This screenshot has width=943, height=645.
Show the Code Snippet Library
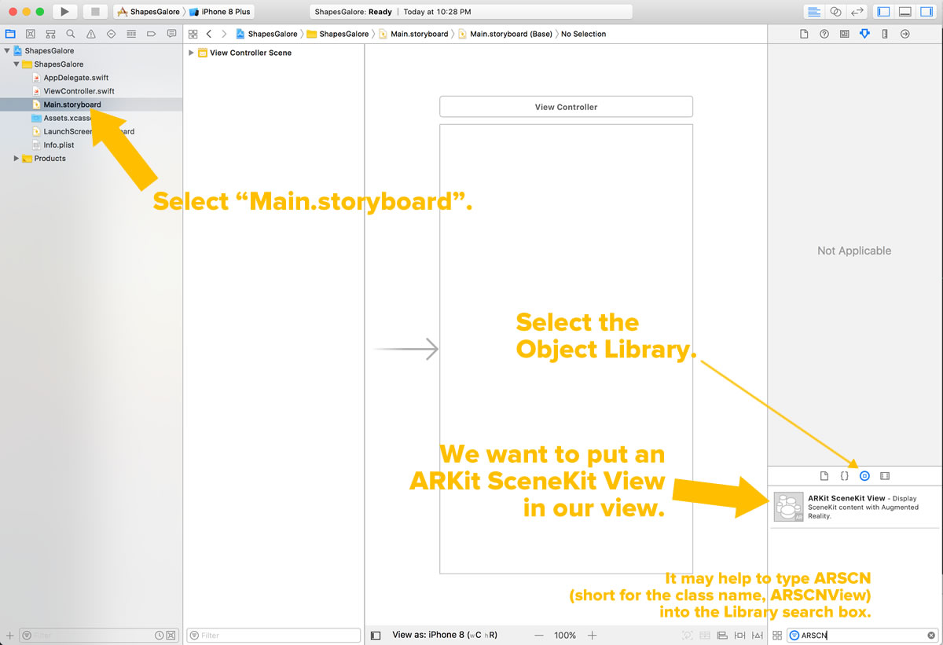coord(844,476)
